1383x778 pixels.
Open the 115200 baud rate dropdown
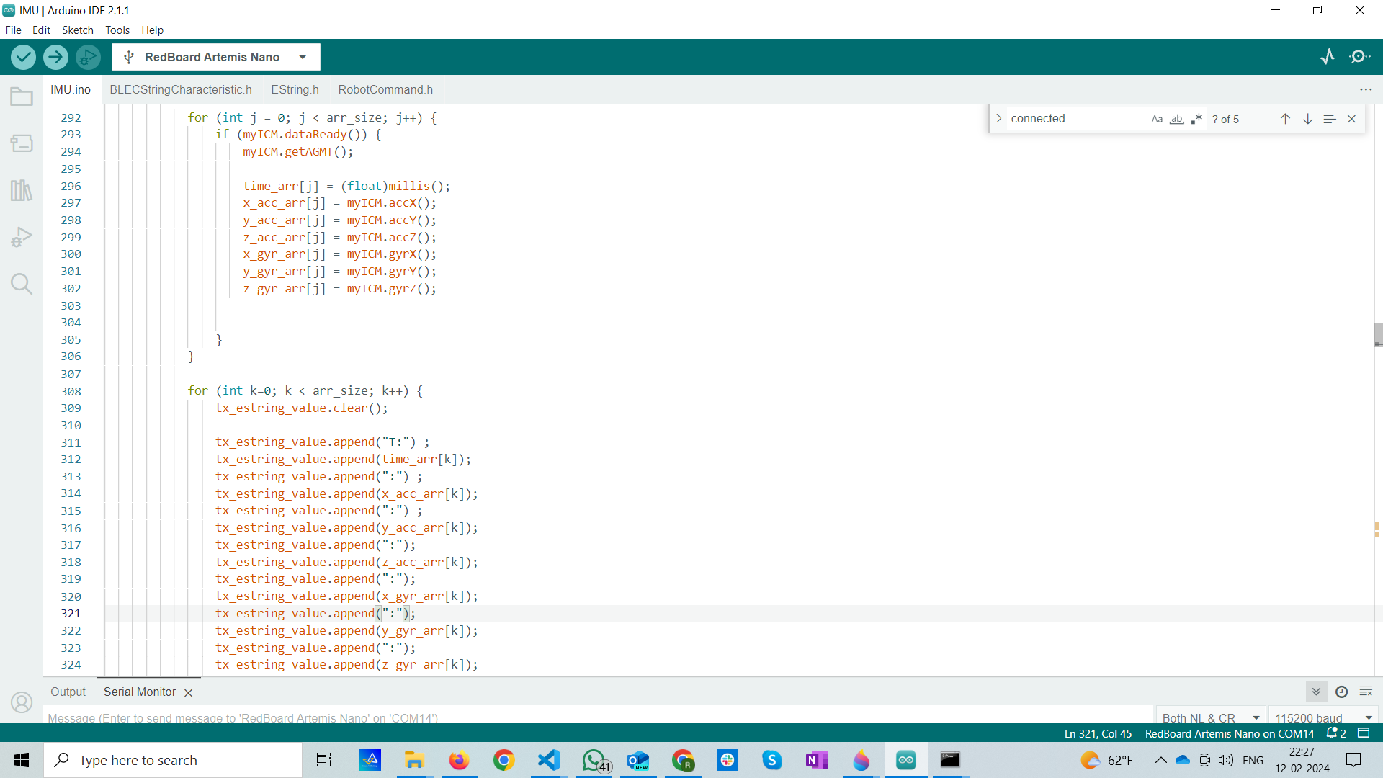click(x=1323, y=717)
